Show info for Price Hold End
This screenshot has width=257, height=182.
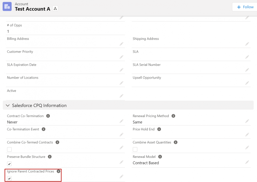pyautogui.click(x=159, y=129)
